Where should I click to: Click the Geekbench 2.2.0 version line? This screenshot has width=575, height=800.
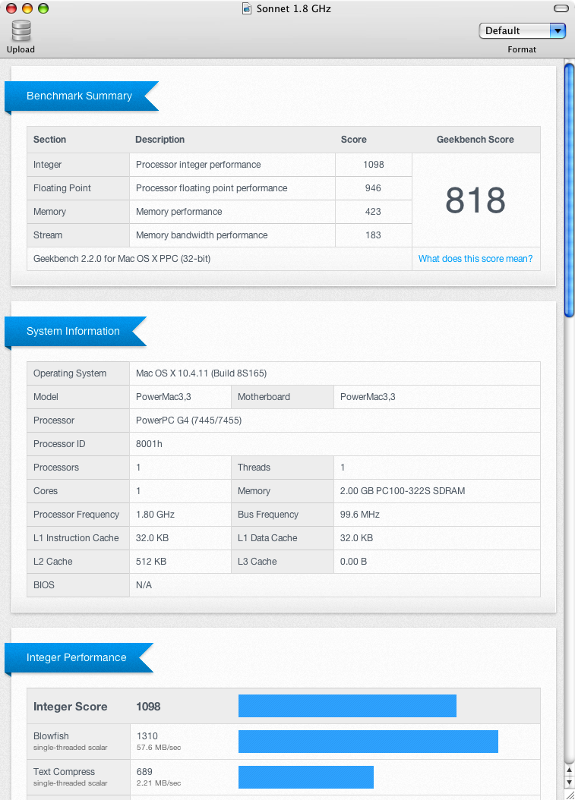click(122, 259)
